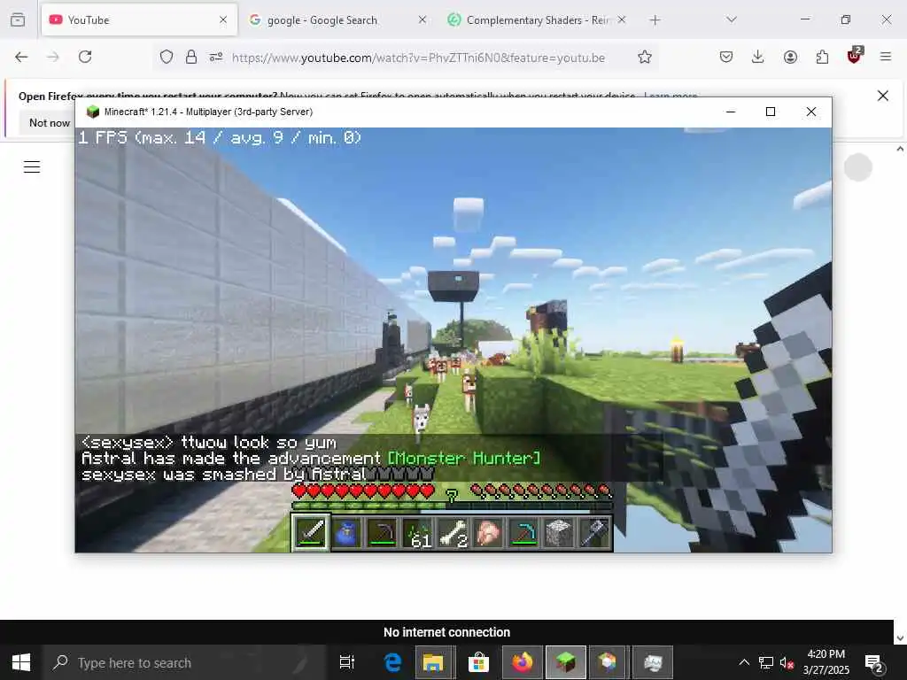Image resolution: width=907 pixels, height=680 pixels.
Task: Click the padlock site security icon
Action: click(x=191, y=57)
